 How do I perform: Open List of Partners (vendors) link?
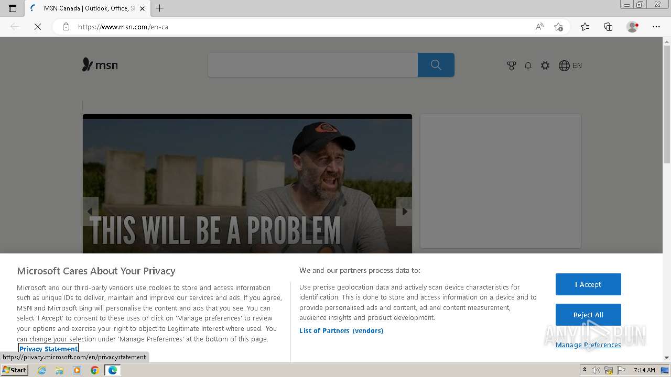coord(341,330)
